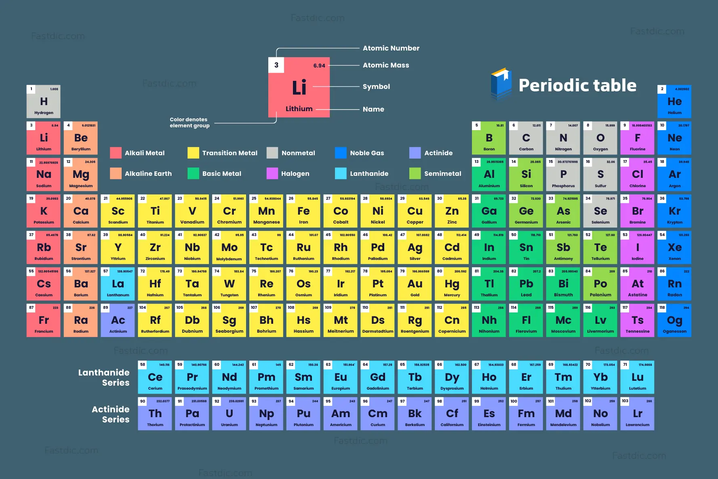Click the Carbon element tile
Image resolution: width=718 pixels, height=479 pixels.
526,138
